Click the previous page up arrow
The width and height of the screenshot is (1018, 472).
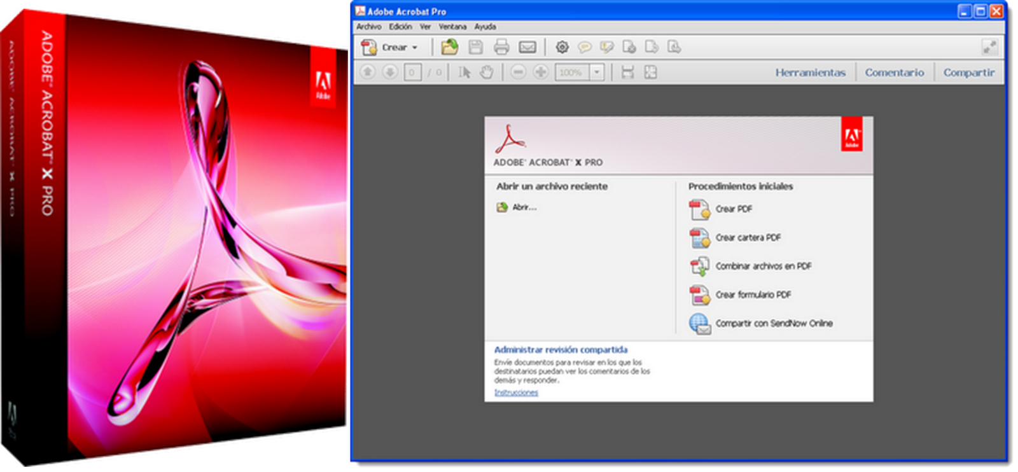coord(367,73)
